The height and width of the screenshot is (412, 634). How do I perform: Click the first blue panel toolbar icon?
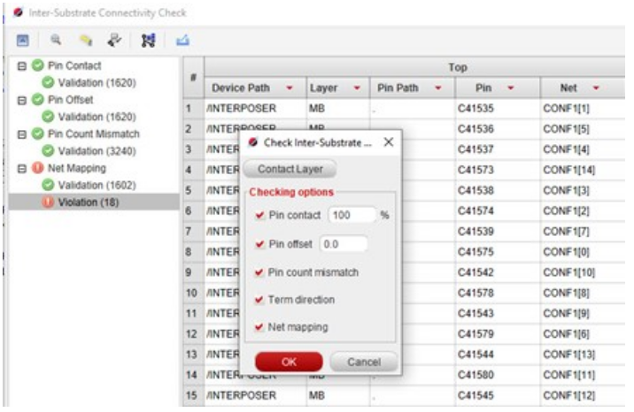point(24,40)
